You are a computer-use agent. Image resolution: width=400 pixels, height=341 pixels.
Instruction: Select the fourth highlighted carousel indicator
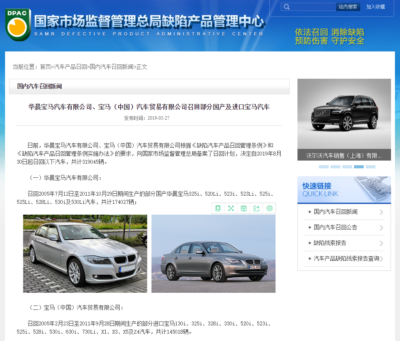(x=359, y=167)
